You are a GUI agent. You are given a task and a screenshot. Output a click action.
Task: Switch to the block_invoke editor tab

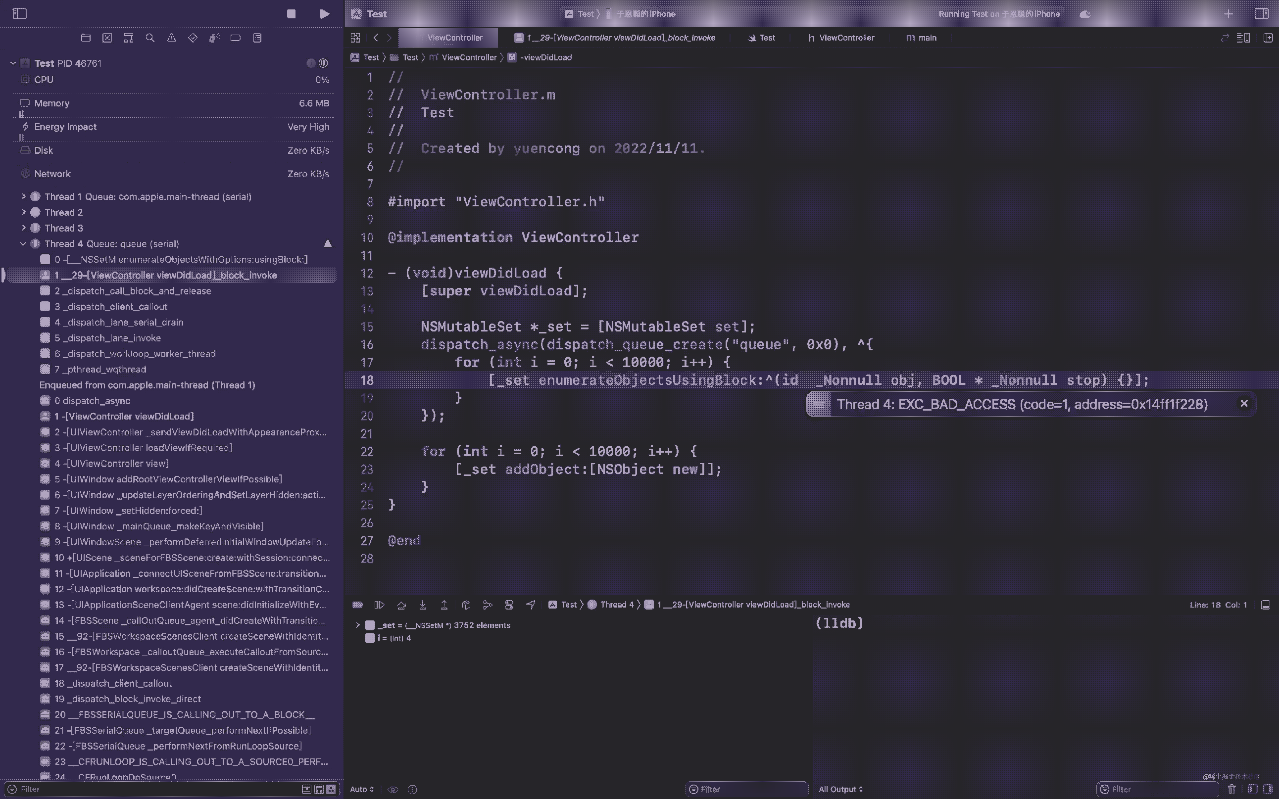pos(615,38)
